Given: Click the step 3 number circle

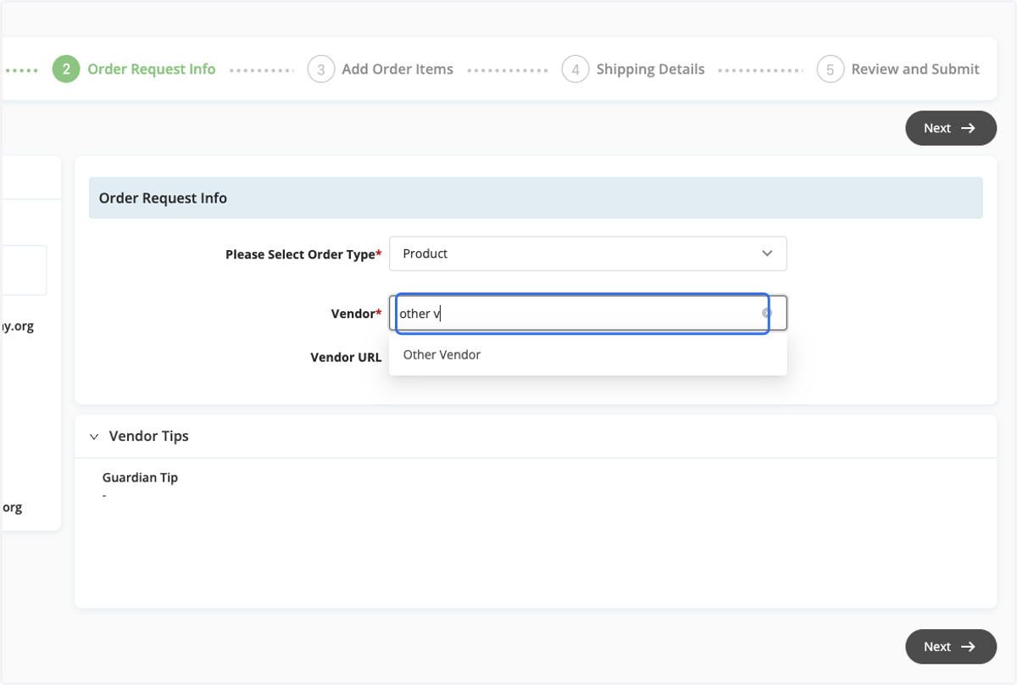Looking at the screenshot, I should tap(321, 70).
